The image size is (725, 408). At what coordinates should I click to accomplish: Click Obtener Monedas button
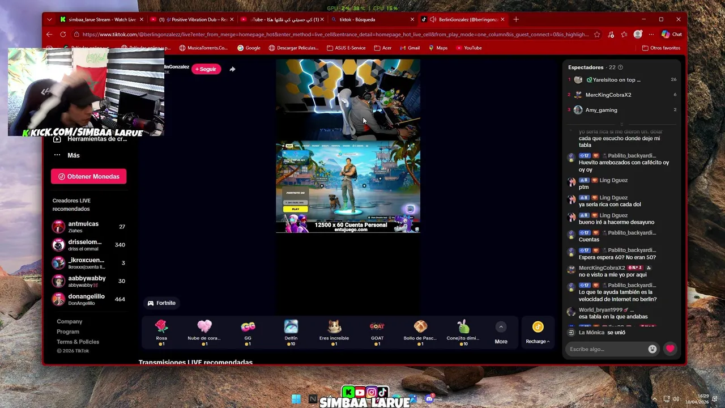(x=88, y=176)
